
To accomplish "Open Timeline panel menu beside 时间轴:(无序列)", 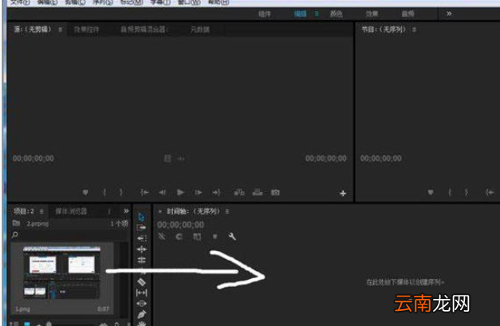I will pyautogui.click(x=227, y=211).
